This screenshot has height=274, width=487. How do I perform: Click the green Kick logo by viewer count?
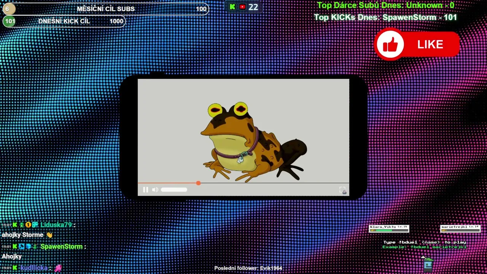232,7
